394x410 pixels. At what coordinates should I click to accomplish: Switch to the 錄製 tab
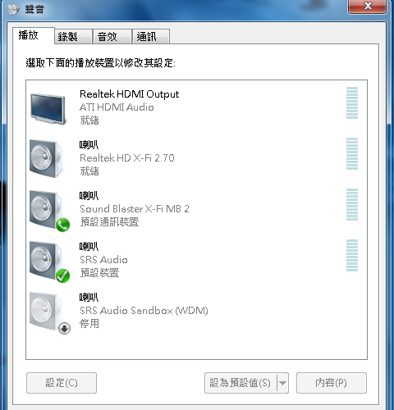(73, 36)
